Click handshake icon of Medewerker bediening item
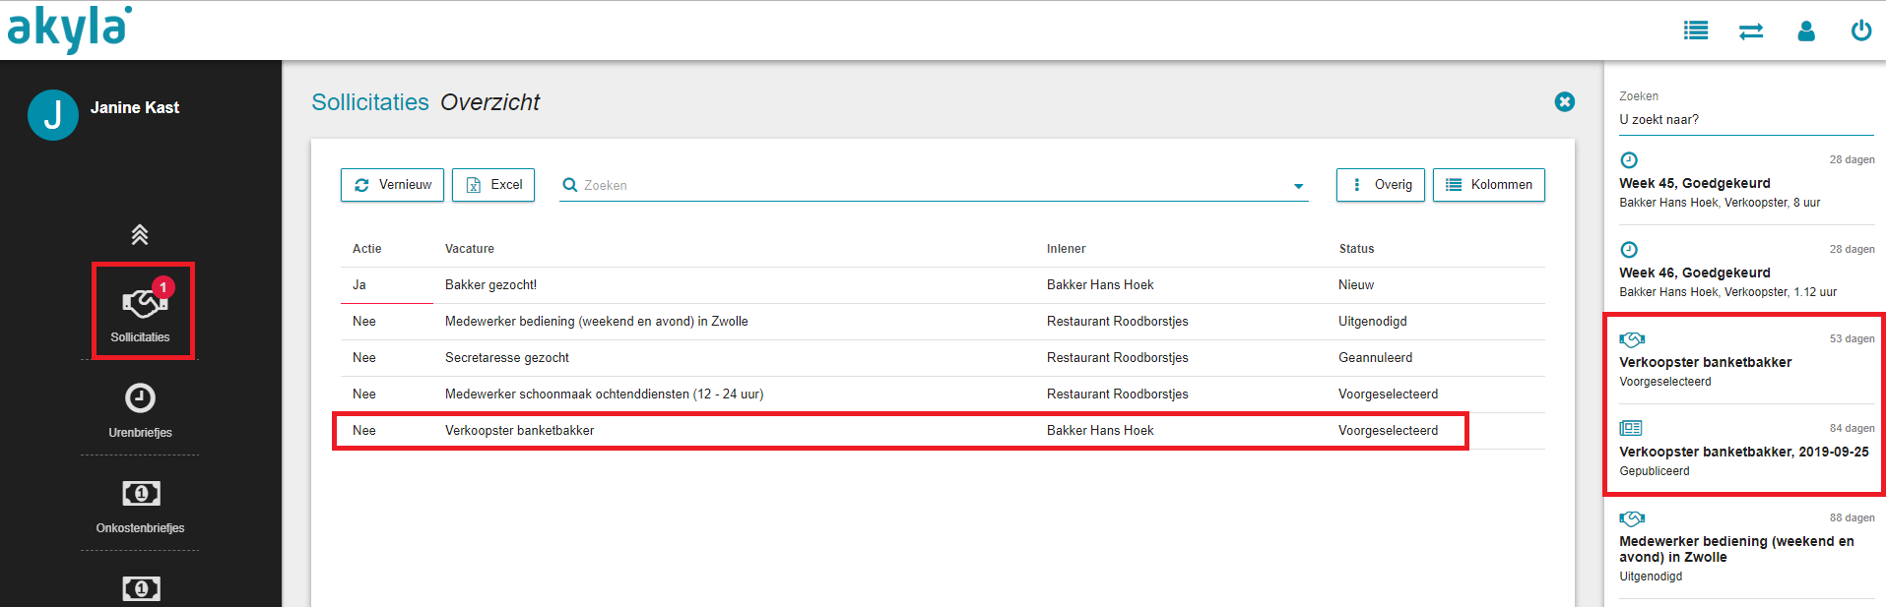The height and width of the screenshot is (607, 1886). (x=1632, y=518)
